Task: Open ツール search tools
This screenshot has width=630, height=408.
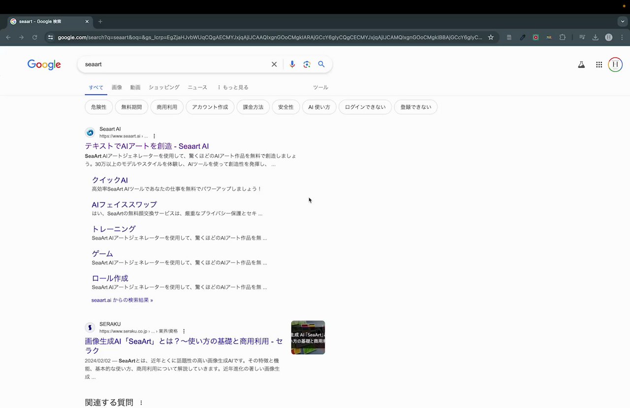Action: [x=320, y=87]
